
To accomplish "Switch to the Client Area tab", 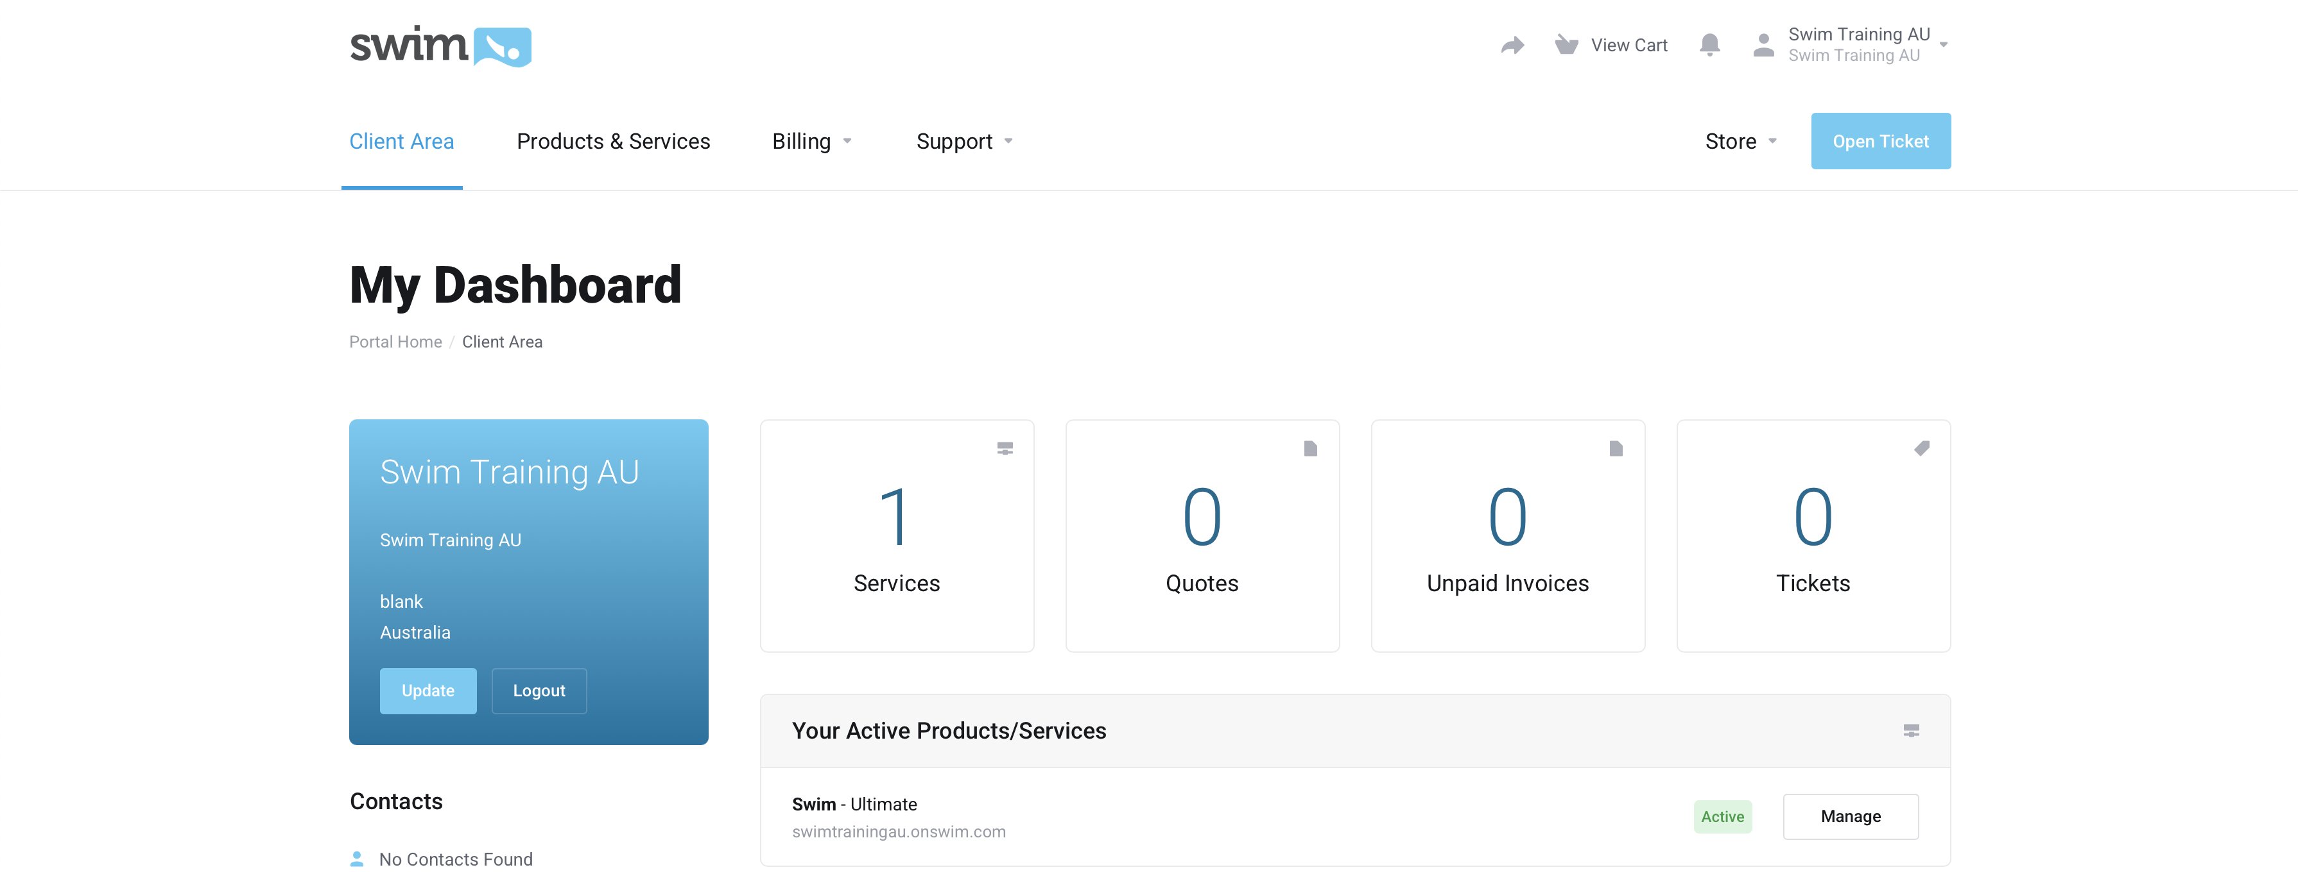I will 401,142.
